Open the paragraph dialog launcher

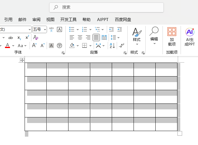click(x=125, y=53)
